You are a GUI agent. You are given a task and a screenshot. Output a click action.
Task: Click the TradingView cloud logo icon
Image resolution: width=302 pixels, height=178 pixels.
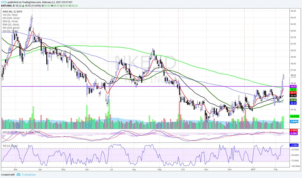(x=18, y=174)
